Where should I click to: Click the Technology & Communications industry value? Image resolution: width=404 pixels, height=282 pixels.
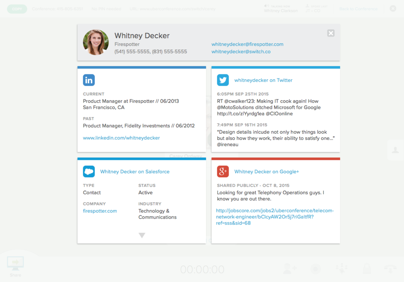point(158,214)
